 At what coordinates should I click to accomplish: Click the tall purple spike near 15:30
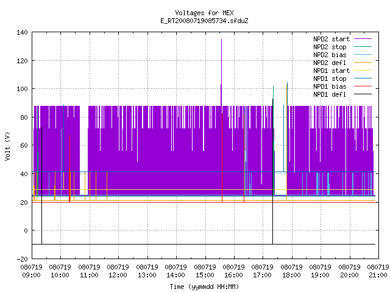[221, 72]
